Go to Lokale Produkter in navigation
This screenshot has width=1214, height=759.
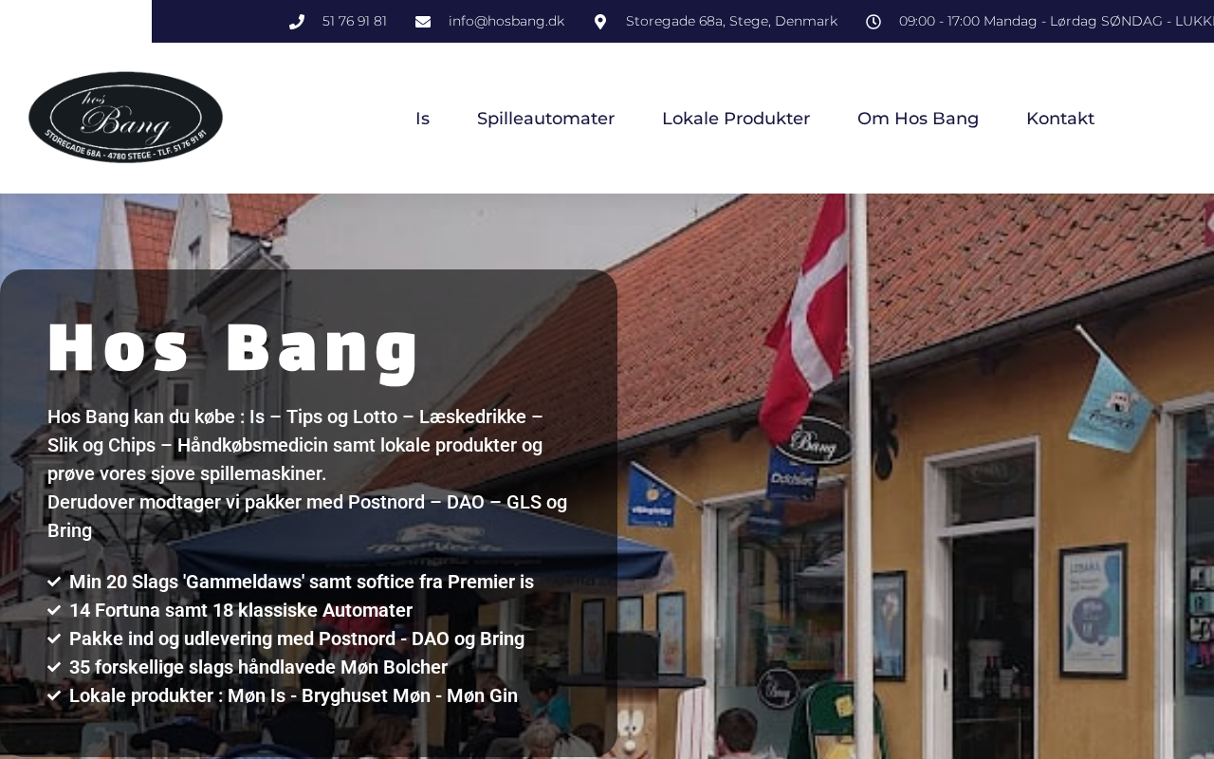[x=736, y=119]
